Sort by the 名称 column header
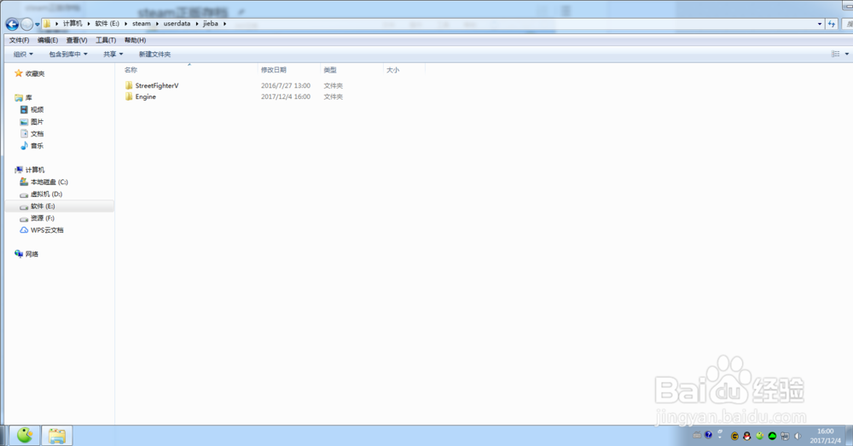 [x=131, y=70]
